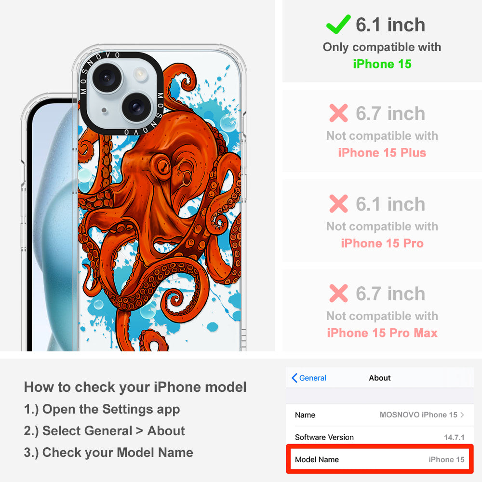482x482 pixels.
Task: Click the About title header
Action: click(380, 378)
